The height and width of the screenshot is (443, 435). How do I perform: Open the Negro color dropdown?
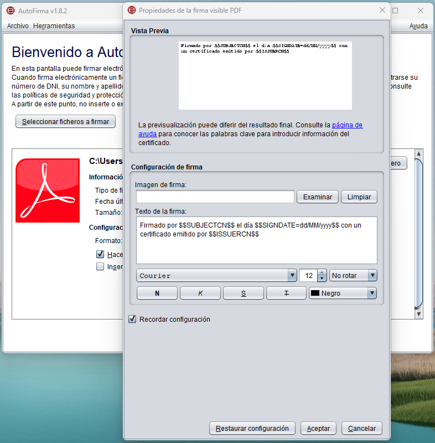[x=343, y=293]
